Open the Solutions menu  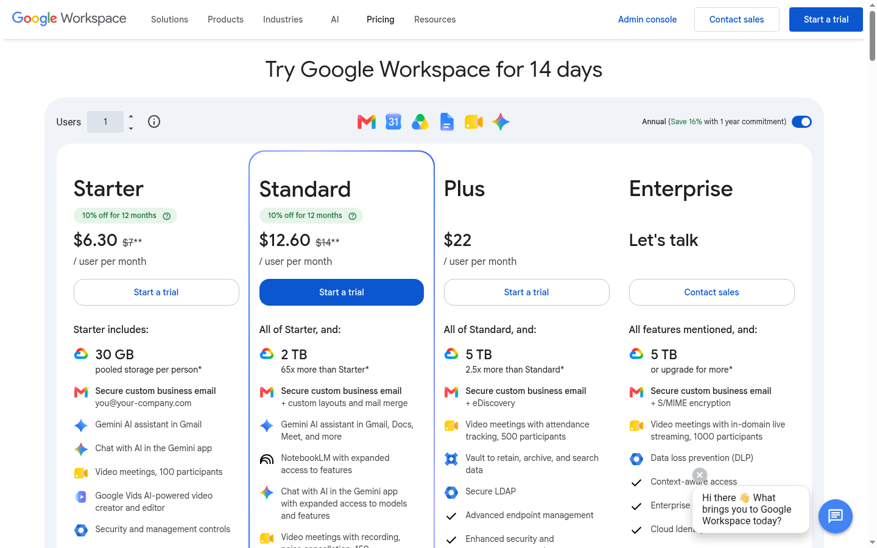169,19
